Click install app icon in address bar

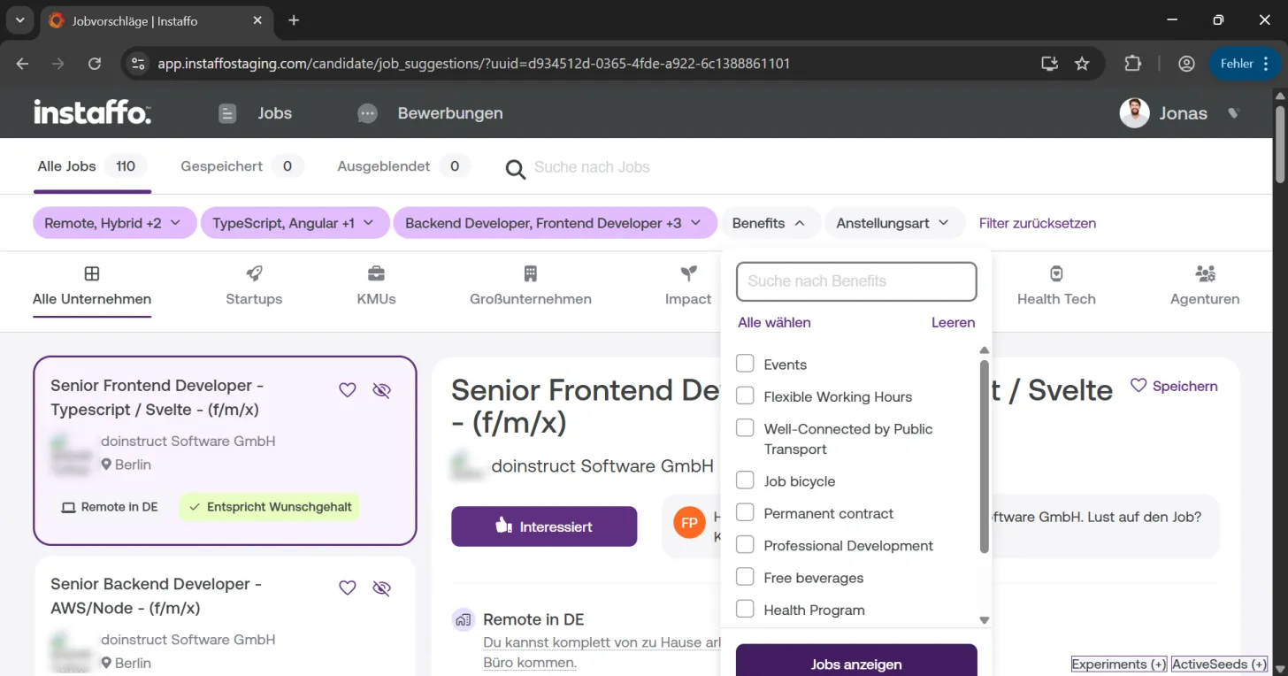(x=1049, y=64)
